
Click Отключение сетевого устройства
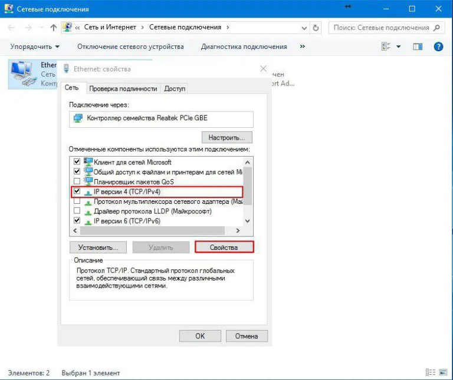point(130,47)
